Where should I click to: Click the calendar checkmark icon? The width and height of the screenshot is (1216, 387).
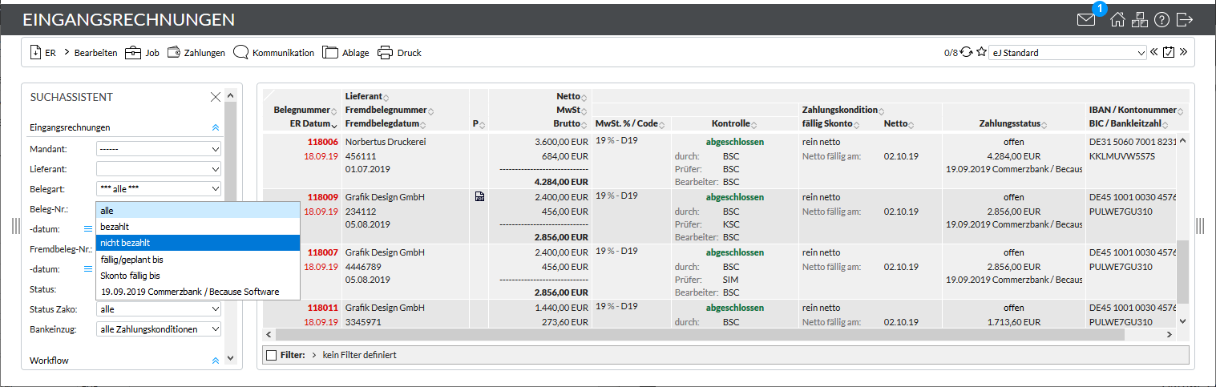tap(1168, 53)
